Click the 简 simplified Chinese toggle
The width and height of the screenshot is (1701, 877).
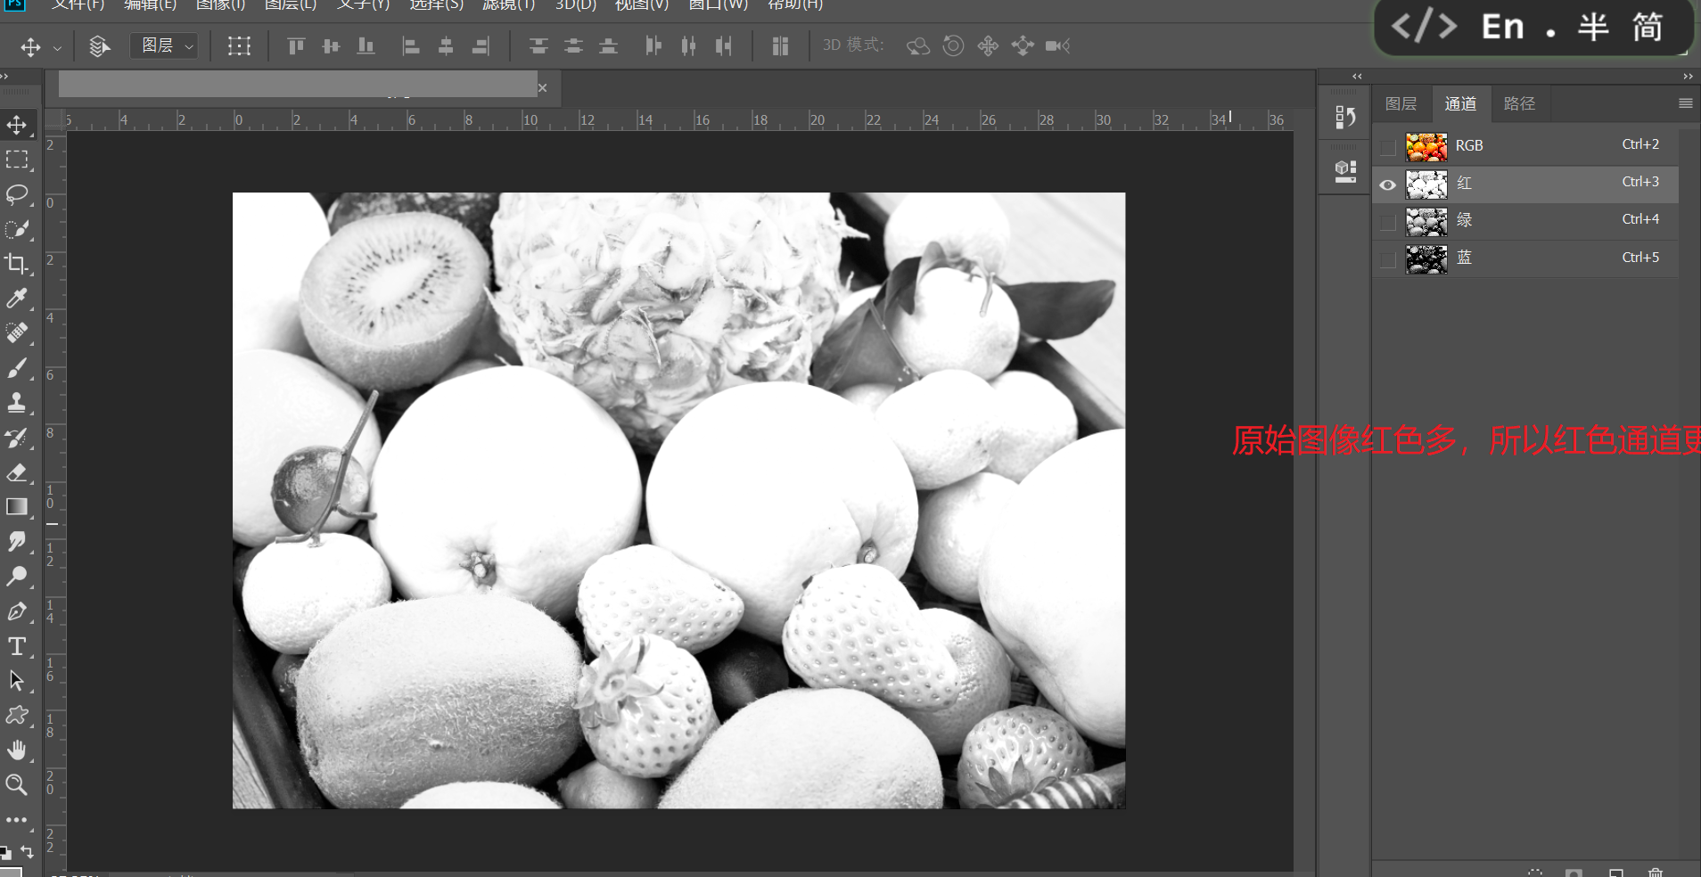1648,27
